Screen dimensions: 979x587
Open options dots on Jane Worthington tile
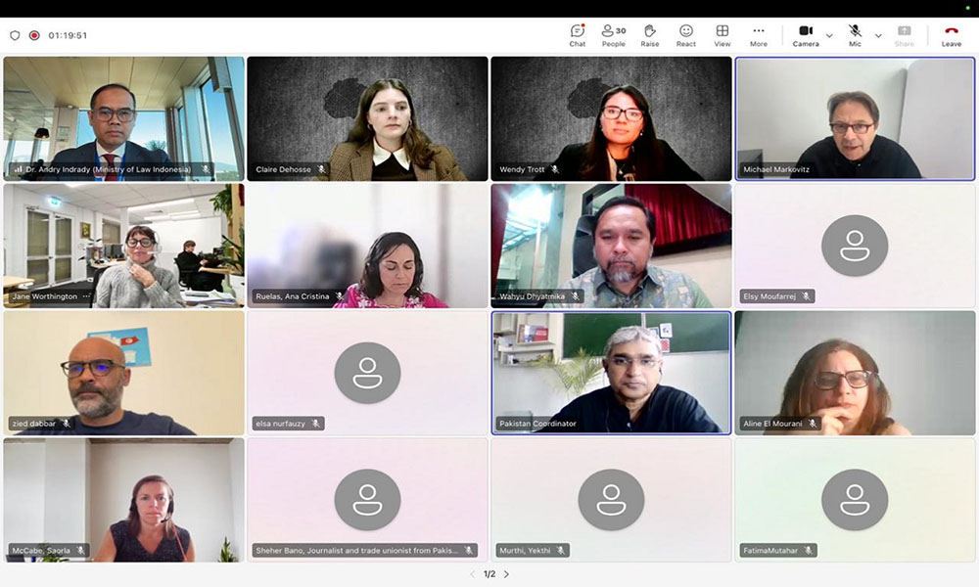click(x=86, y=296)
